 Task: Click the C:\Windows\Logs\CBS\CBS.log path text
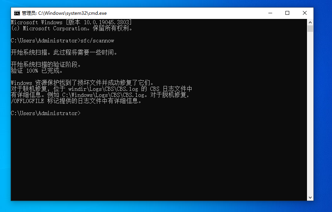click(103, 95)
